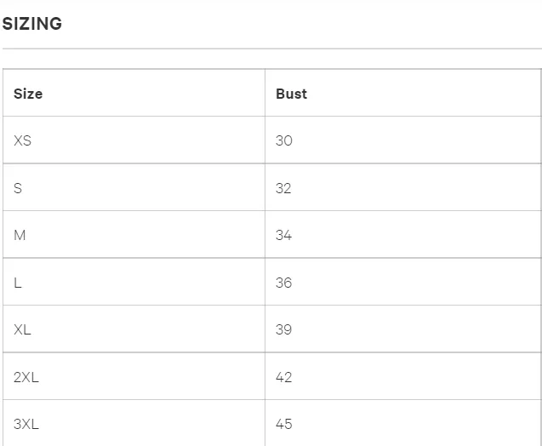Select the XL size cell
542x446 pixels.
tap(22, 329)
